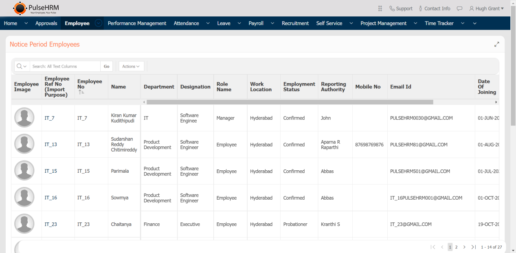Open the search column selector magnifier
The image size is (516, 253).
pyautogui.click(x=22, y=66)
